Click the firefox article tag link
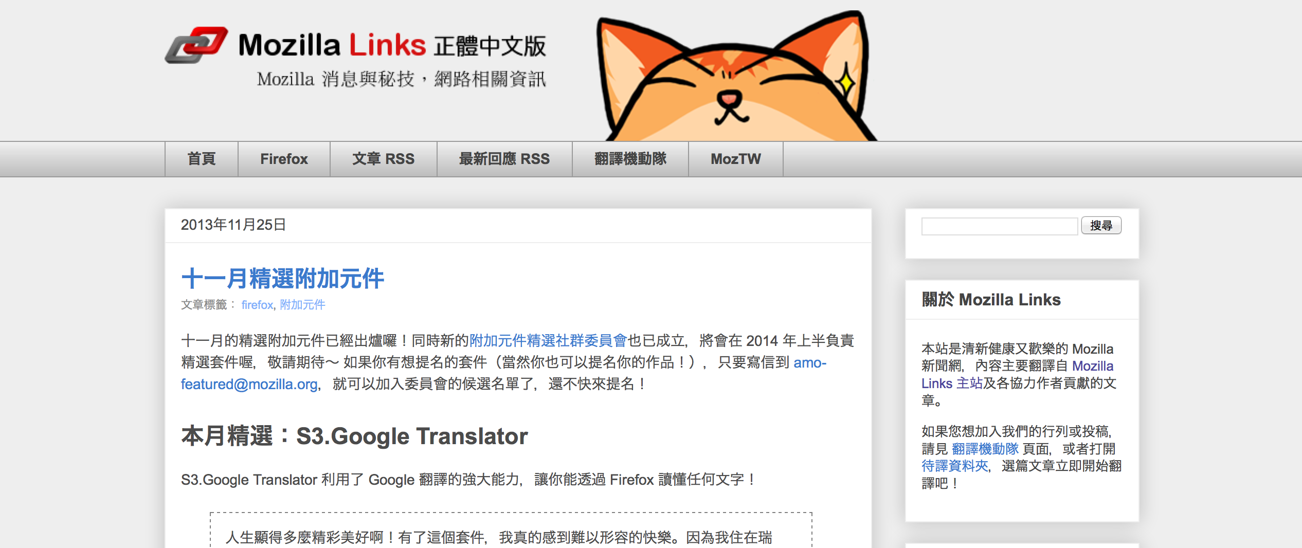 (257, 305)
